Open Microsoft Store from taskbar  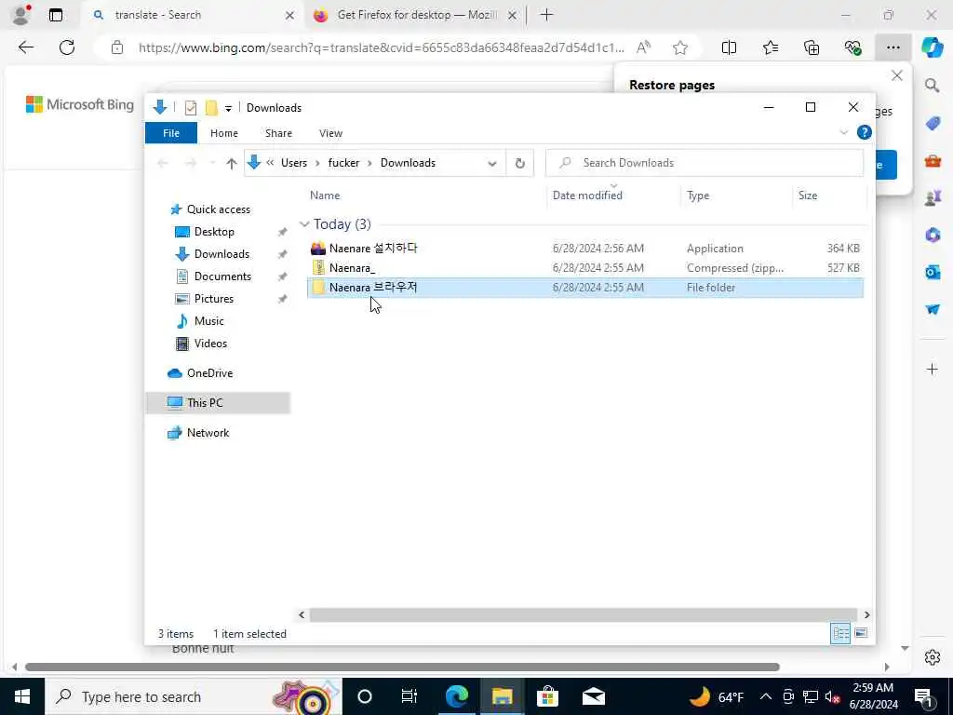point(547,696)
